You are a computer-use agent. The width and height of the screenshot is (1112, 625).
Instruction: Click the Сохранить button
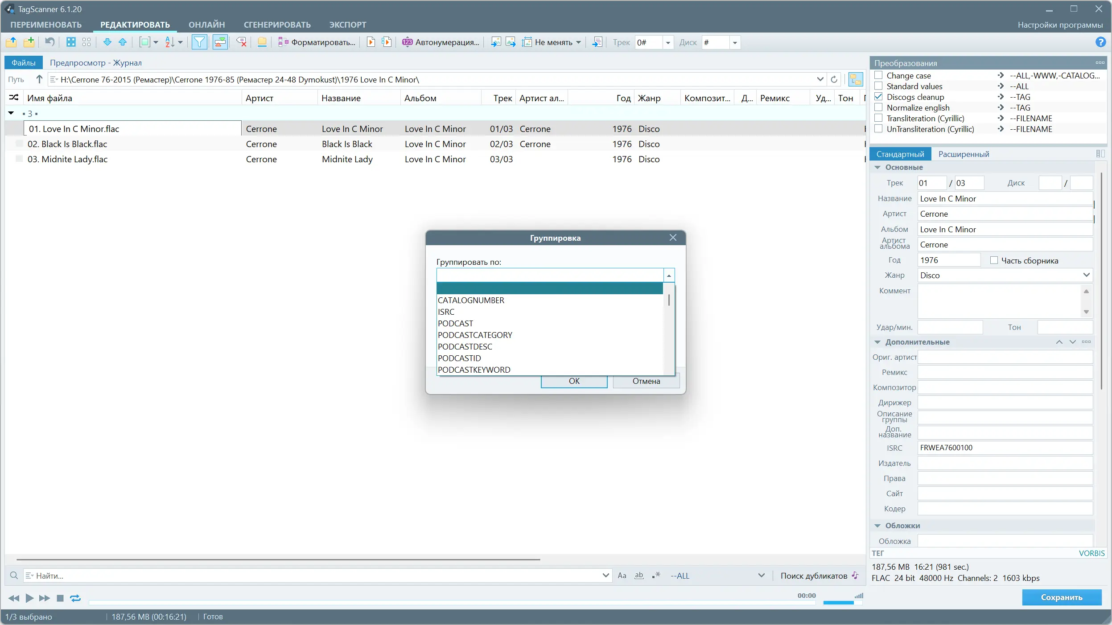[x=1062, y=597]
